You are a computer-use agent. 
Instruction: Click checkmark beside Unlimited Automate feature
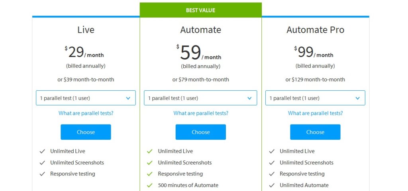[272, 185]
